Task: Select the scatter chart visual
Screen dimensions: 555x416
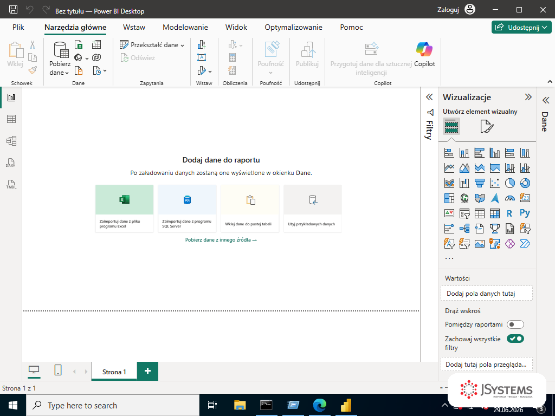Action: click(x=494, y=183)
